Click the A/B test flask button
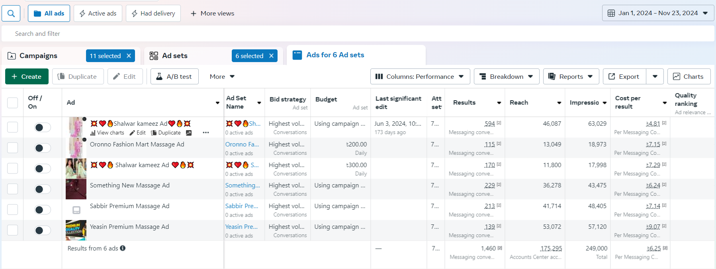The image size is (716, 269). [174, 76]
